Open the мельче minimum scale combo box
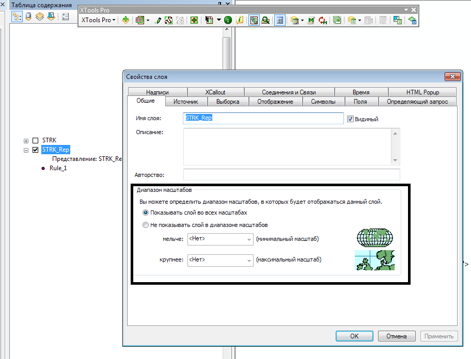Image resolution: width=471 pixels, height=359 pixels. (x=220, y=239)
